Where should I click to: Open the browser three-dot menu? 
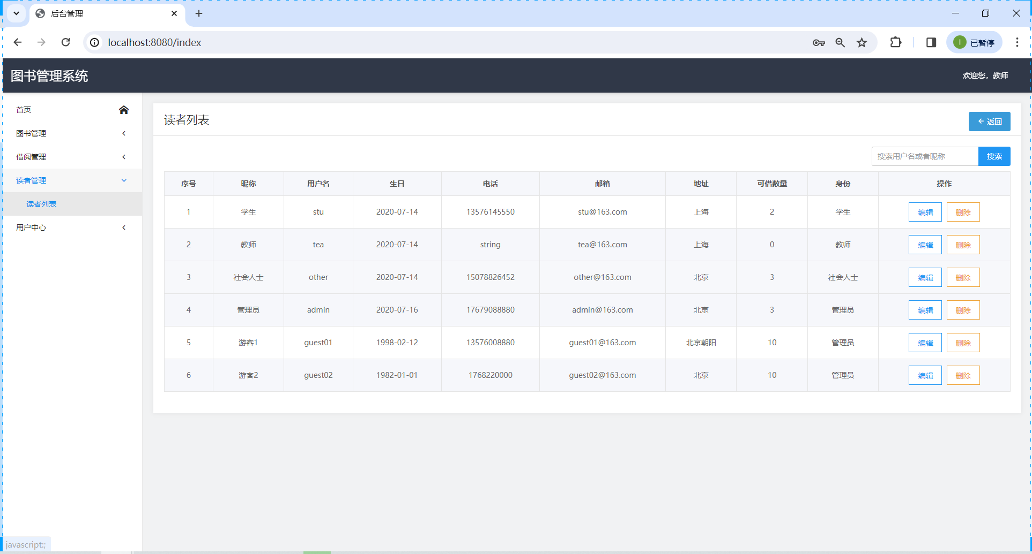pos(1017,42)
